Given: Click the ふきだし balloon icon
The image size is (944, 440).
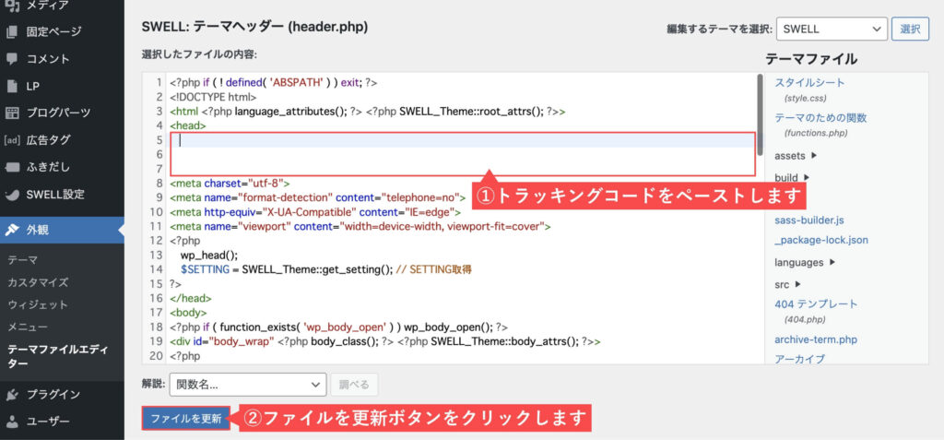Looking at the screenshot, I should click(x=12, y=167).
